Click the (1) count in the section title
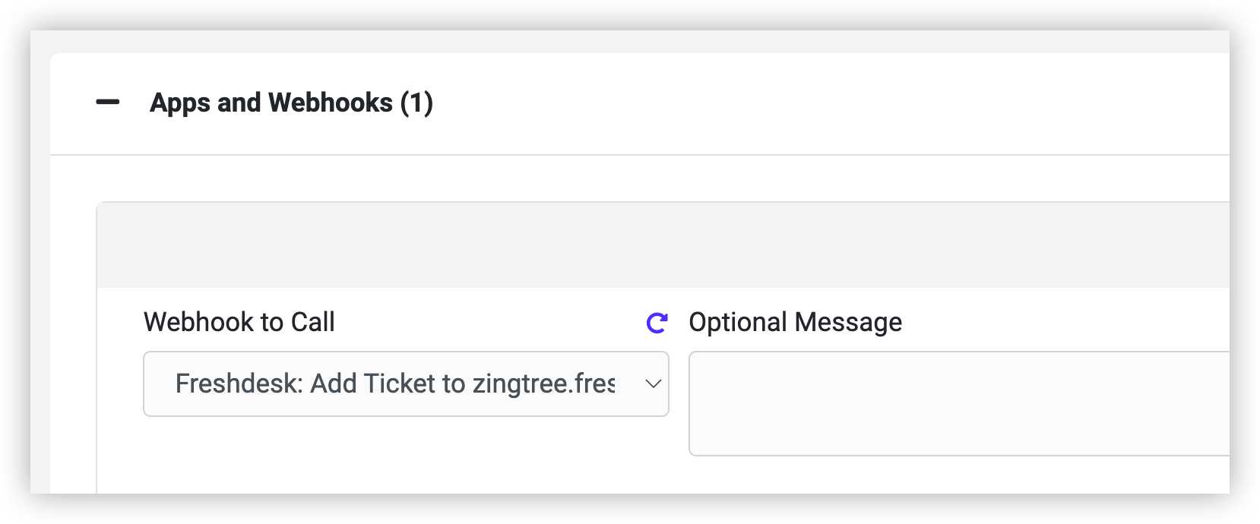 416,103
